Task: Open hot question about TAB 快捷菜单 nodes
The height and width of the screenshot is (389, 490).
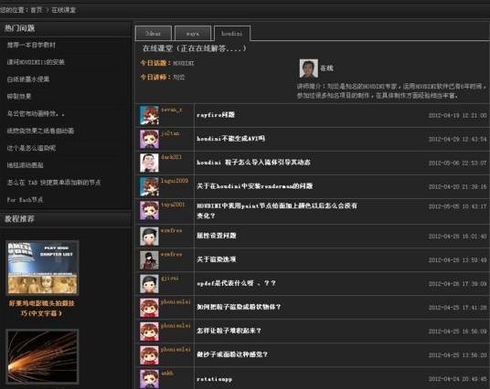Action: point(54,183)
